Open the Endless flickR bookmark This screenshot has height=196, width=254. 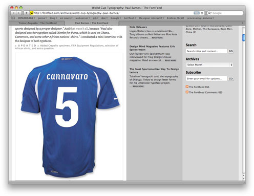pyautogui.click(x=175, y=18)
